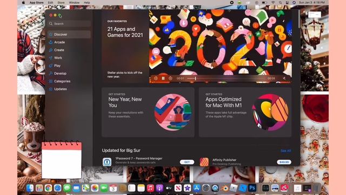
Task: Click the blank notepad widget on desktop
Action: [62, 160]
